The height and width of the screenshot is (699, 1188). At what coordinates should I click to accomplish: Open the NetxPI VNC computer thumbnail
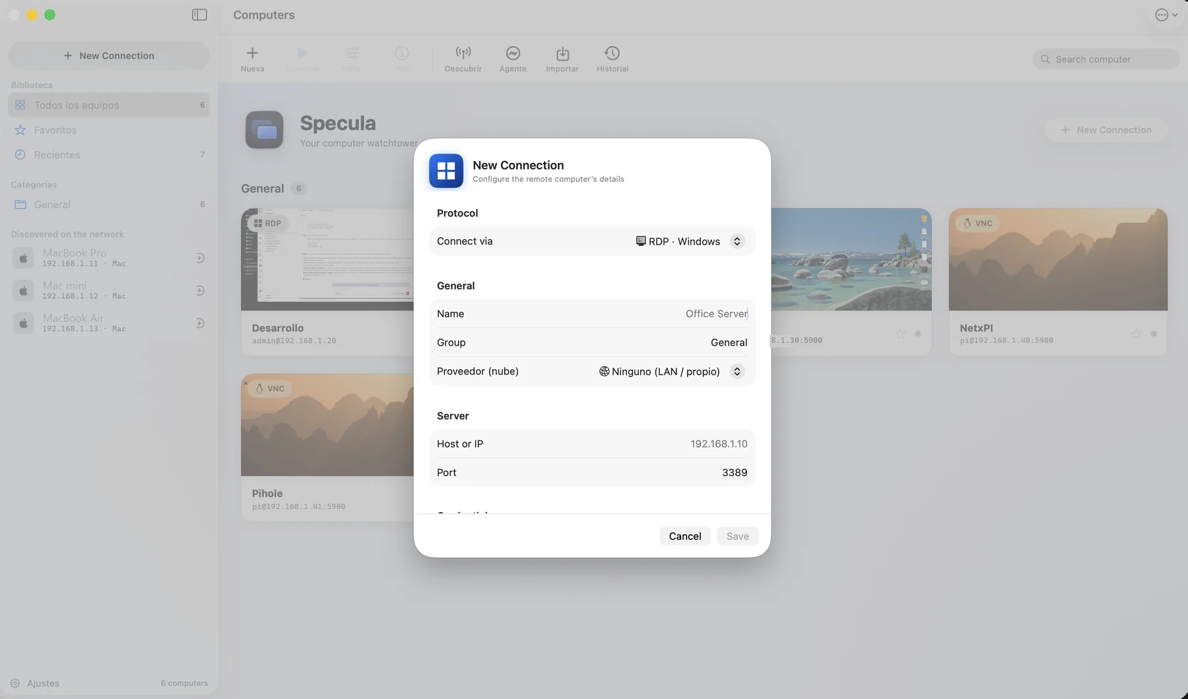click(x=1058, y=260)
